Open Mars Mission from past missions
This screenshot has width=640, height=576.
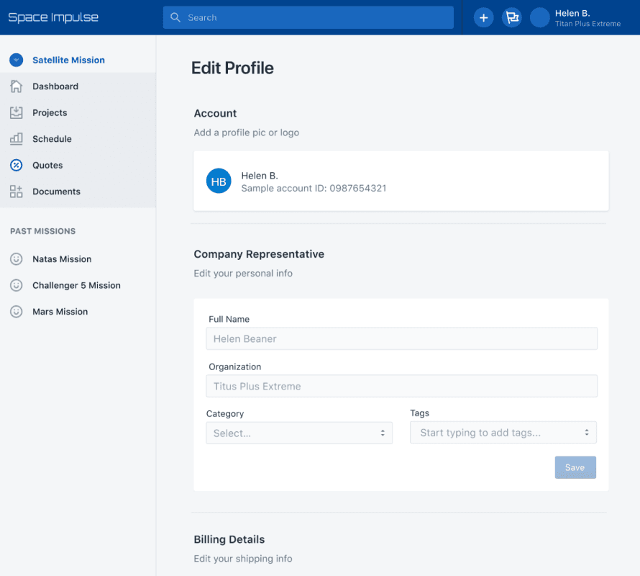[x=60, y=312]
